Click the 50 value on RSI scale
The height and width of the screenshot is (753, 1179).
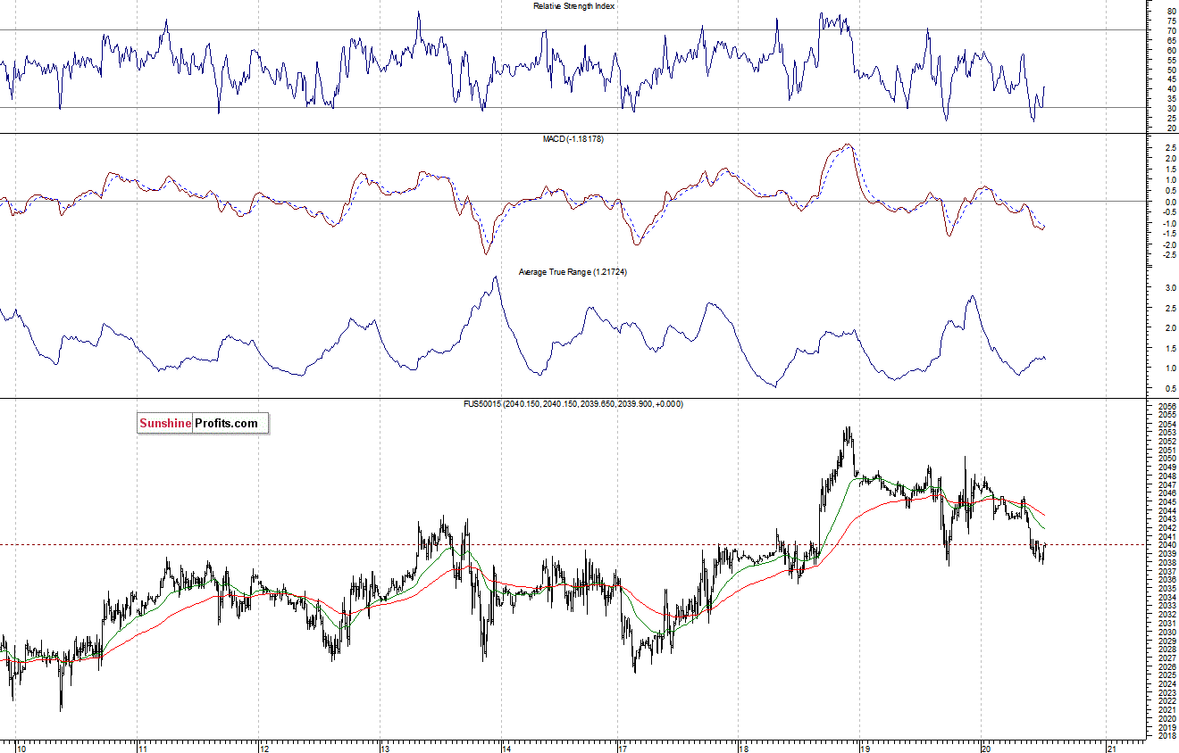(x=1171, y=70)
